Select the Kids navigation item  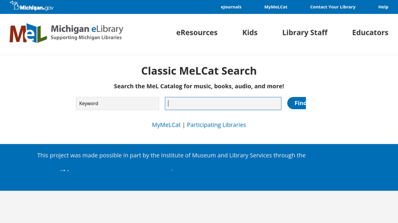coord(250,33)
